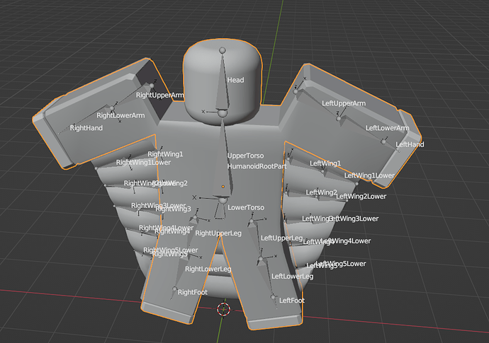This screenshot has width=489, height=343.
Task: Click the red-white 3D cursor
Action: point(223,309)
